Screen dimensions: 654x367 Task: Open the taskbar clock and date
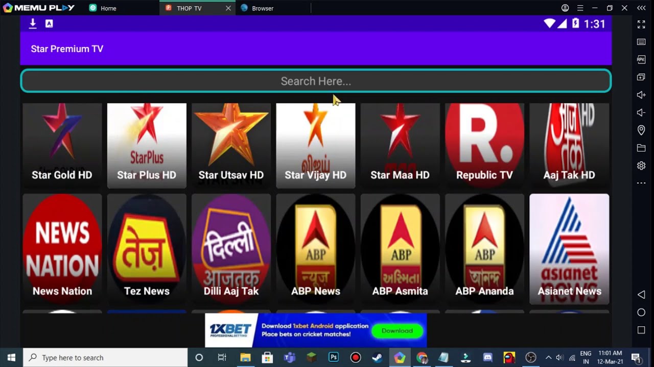[610, 357]
